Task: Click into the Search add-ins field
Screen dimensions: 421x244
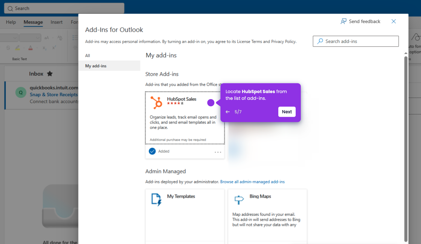Action: point(356,41)
